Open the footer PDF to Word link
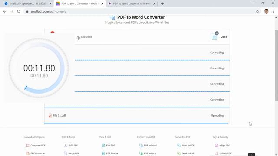 click(x=150, y=146)
